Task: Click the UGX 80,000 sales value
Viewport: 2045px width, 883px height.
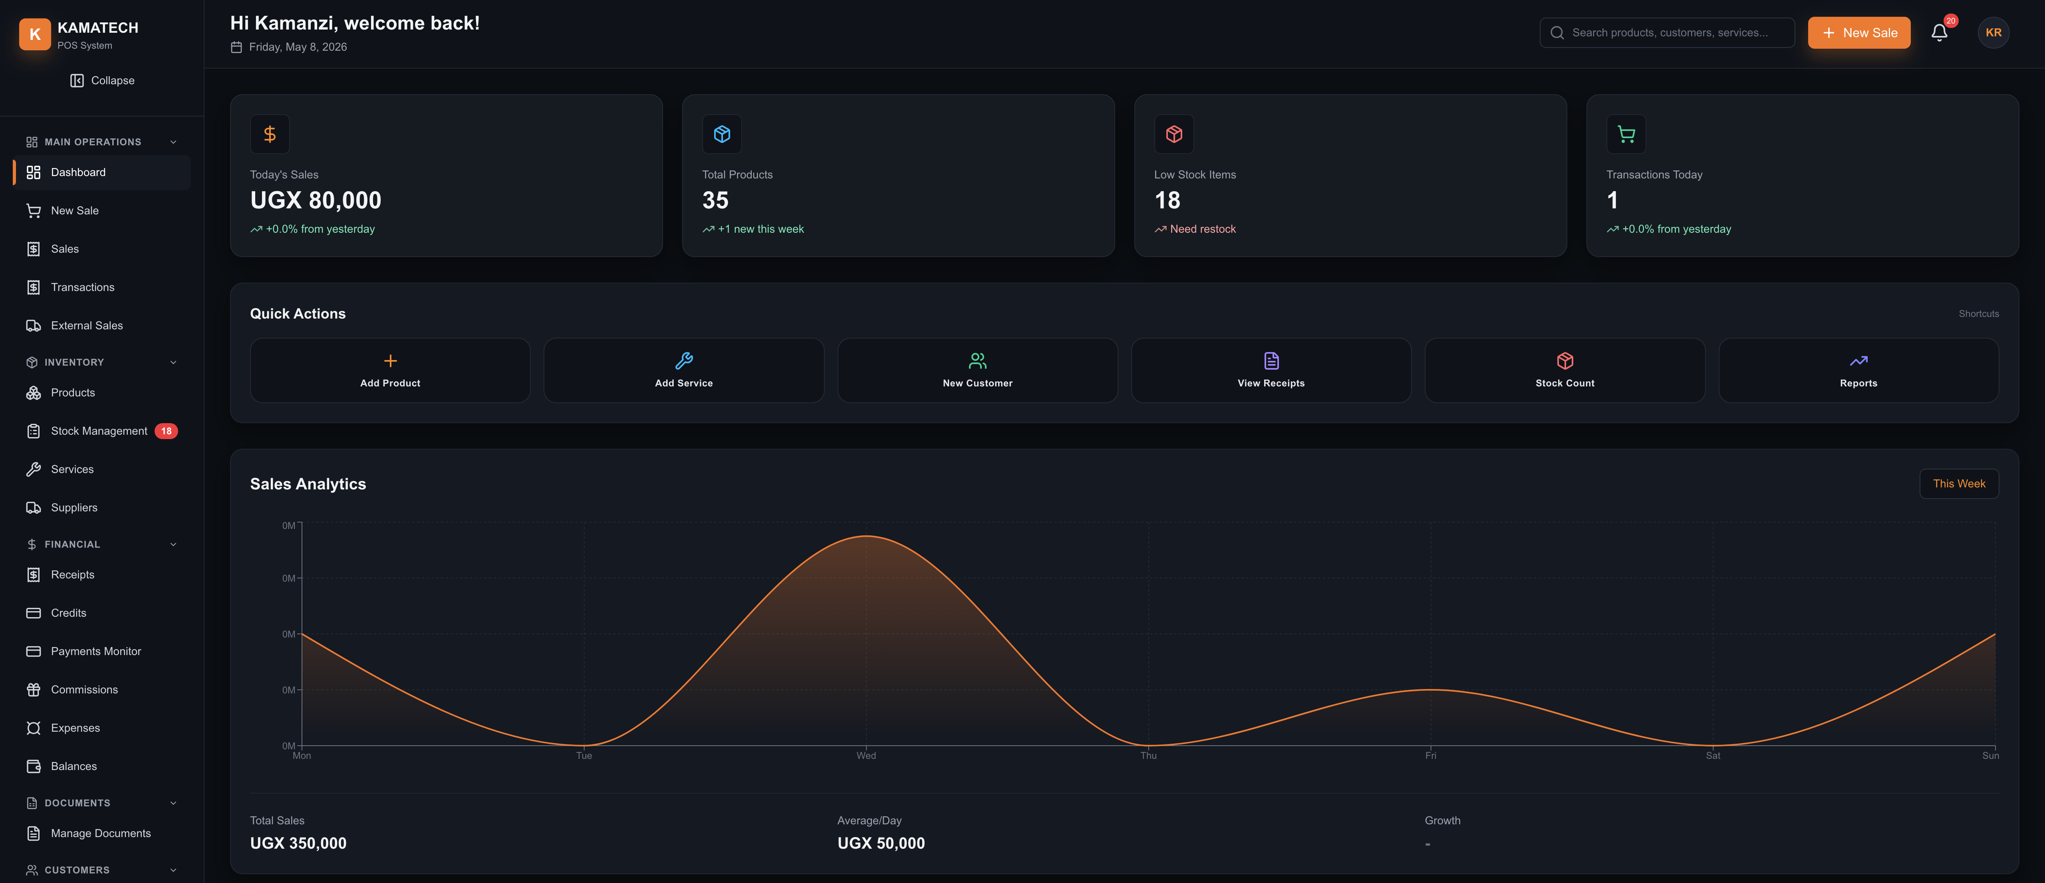Action: tap(316, 201)
